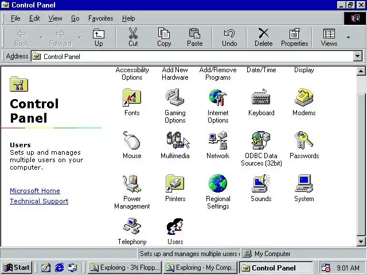Click the Control Panel taskbar button

click(x=275, y=268)
